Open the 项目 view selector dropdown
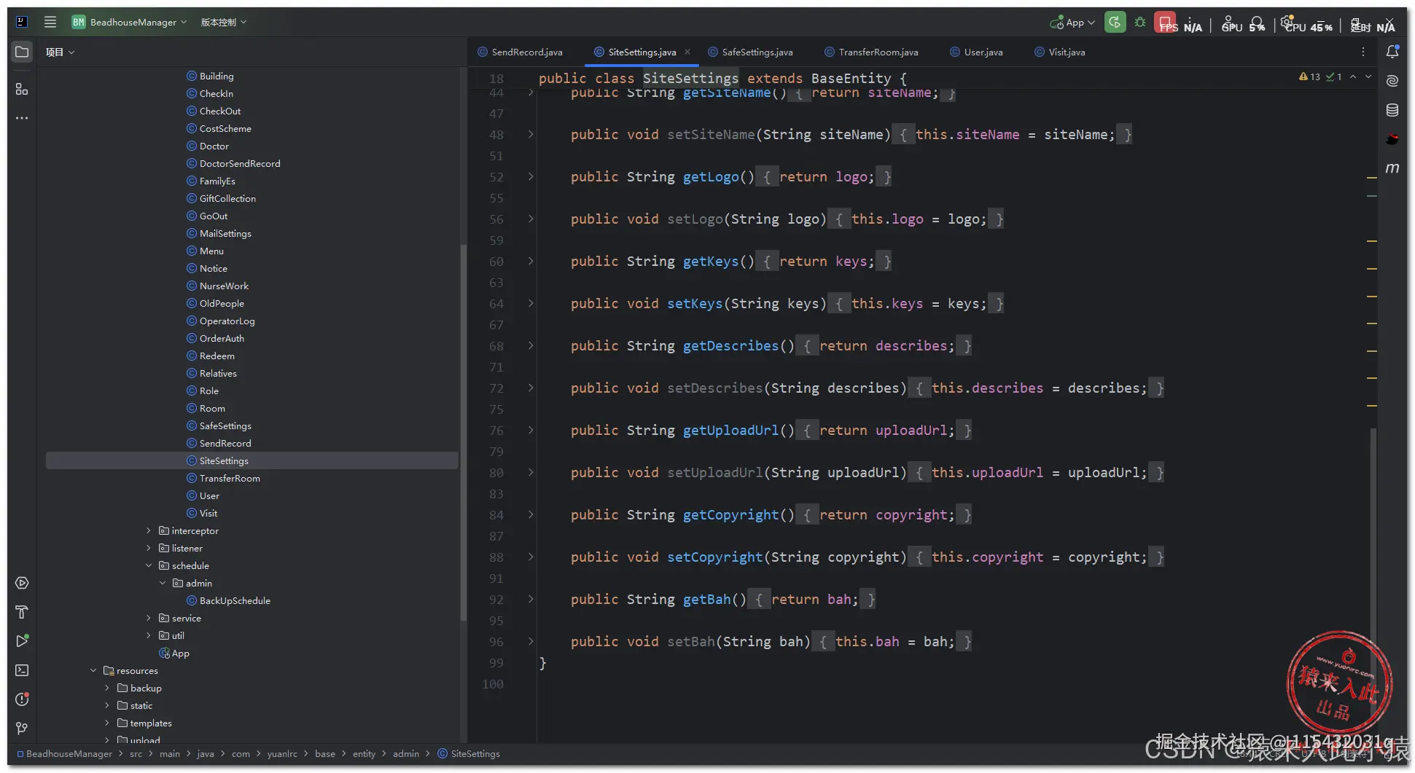 coord(60,52)
